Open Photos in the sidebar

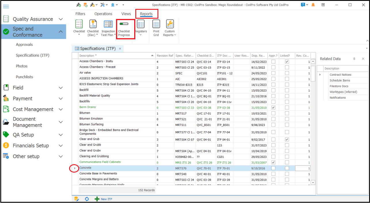pyautogui.click(x=22, y=66)
